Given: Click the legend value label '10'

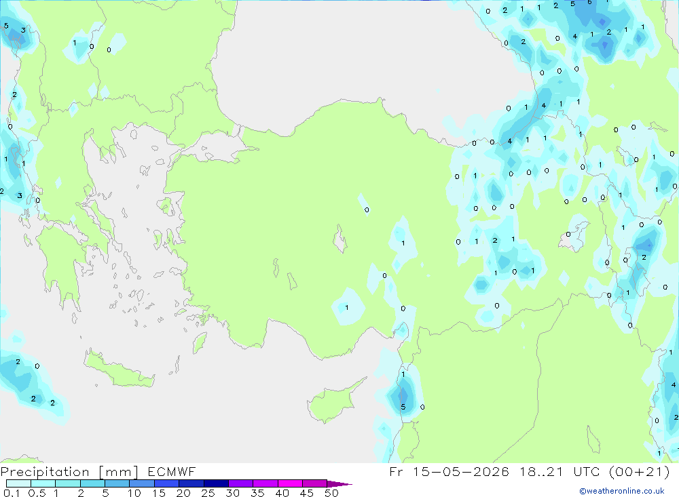Looking at the screenshot, I should coord(134,493).
